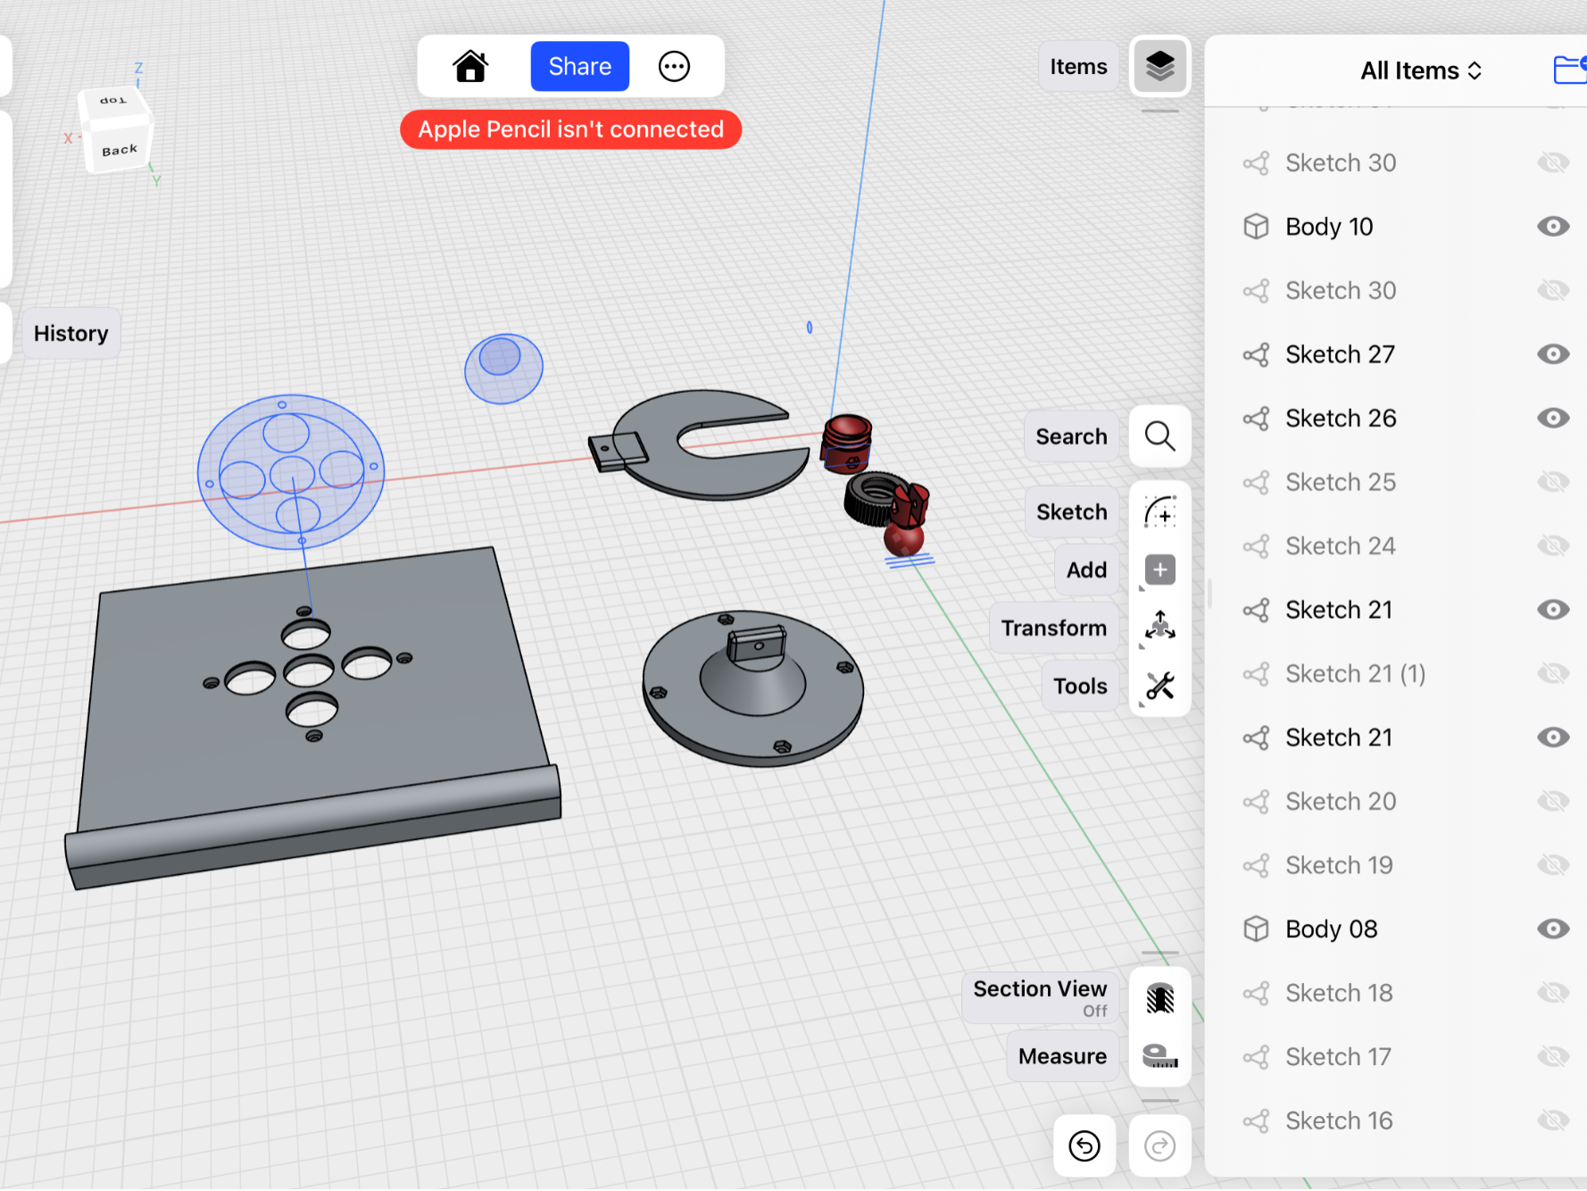Open the All Items filter dropdown

tap(1421, 71)
